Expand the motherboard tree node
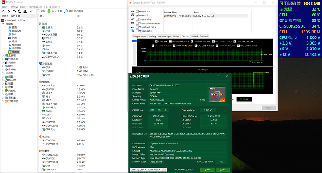 coord(3,55)
